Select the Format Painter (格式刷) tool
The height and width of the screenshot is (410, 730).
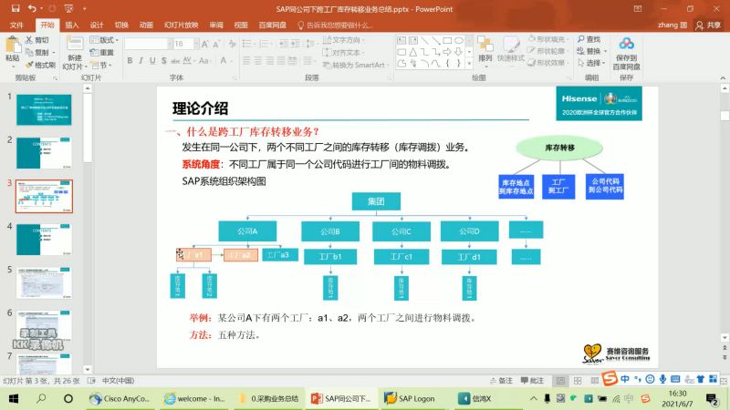coord(40,65)
